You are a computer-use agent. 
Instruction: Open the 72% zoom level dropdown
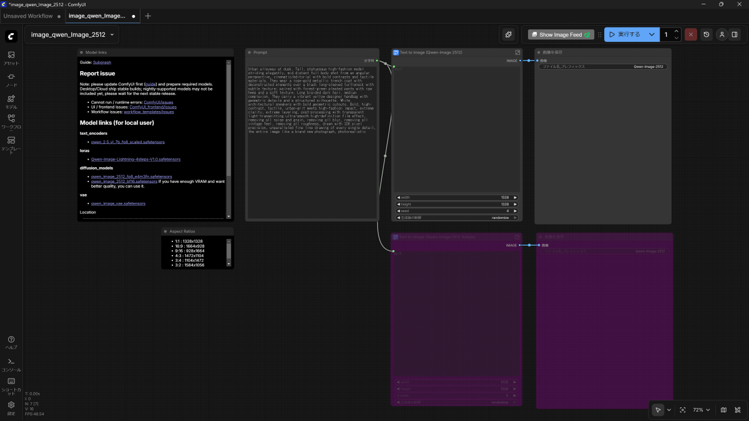tap(701, 410)
